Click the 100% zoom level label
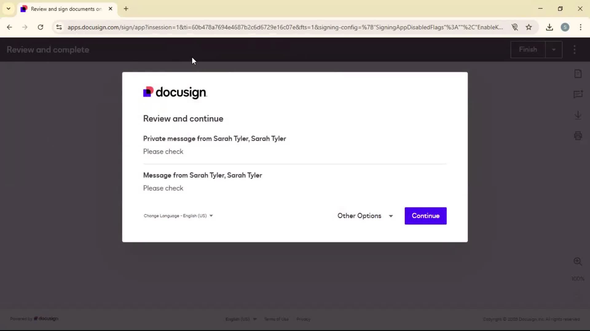 tap(578, 279)
